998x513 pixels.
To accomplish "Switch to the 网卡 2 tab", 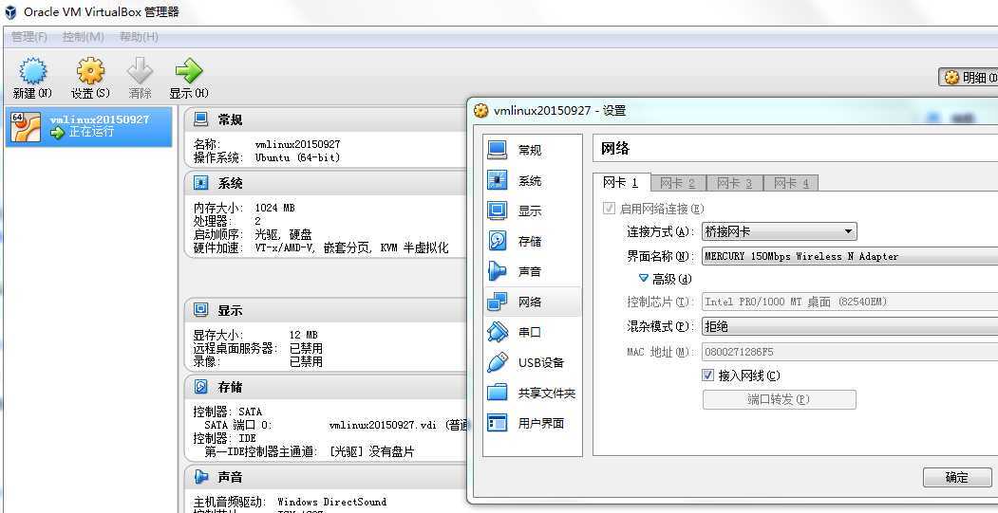I will click(678, 183).
